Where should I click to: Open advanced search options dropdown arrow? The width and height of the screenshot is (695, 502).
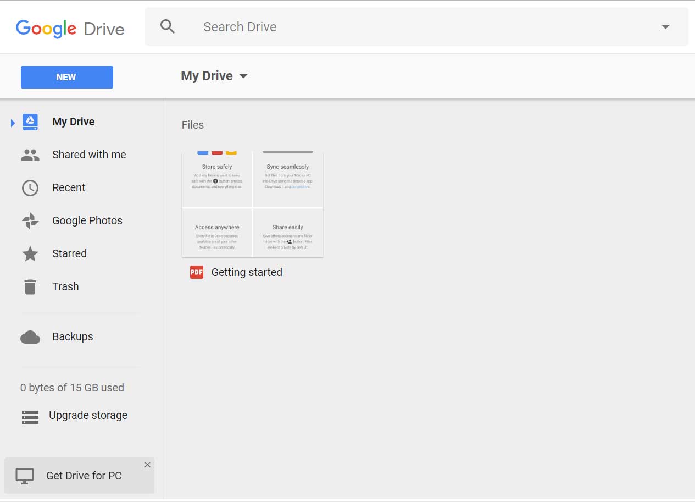coord(665,26)
